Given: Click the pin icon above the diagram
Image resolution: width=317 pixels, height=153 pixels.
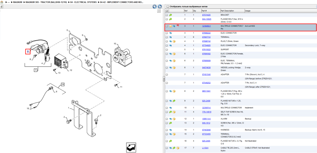Looking at the screenshot, I should coord(1,6).
